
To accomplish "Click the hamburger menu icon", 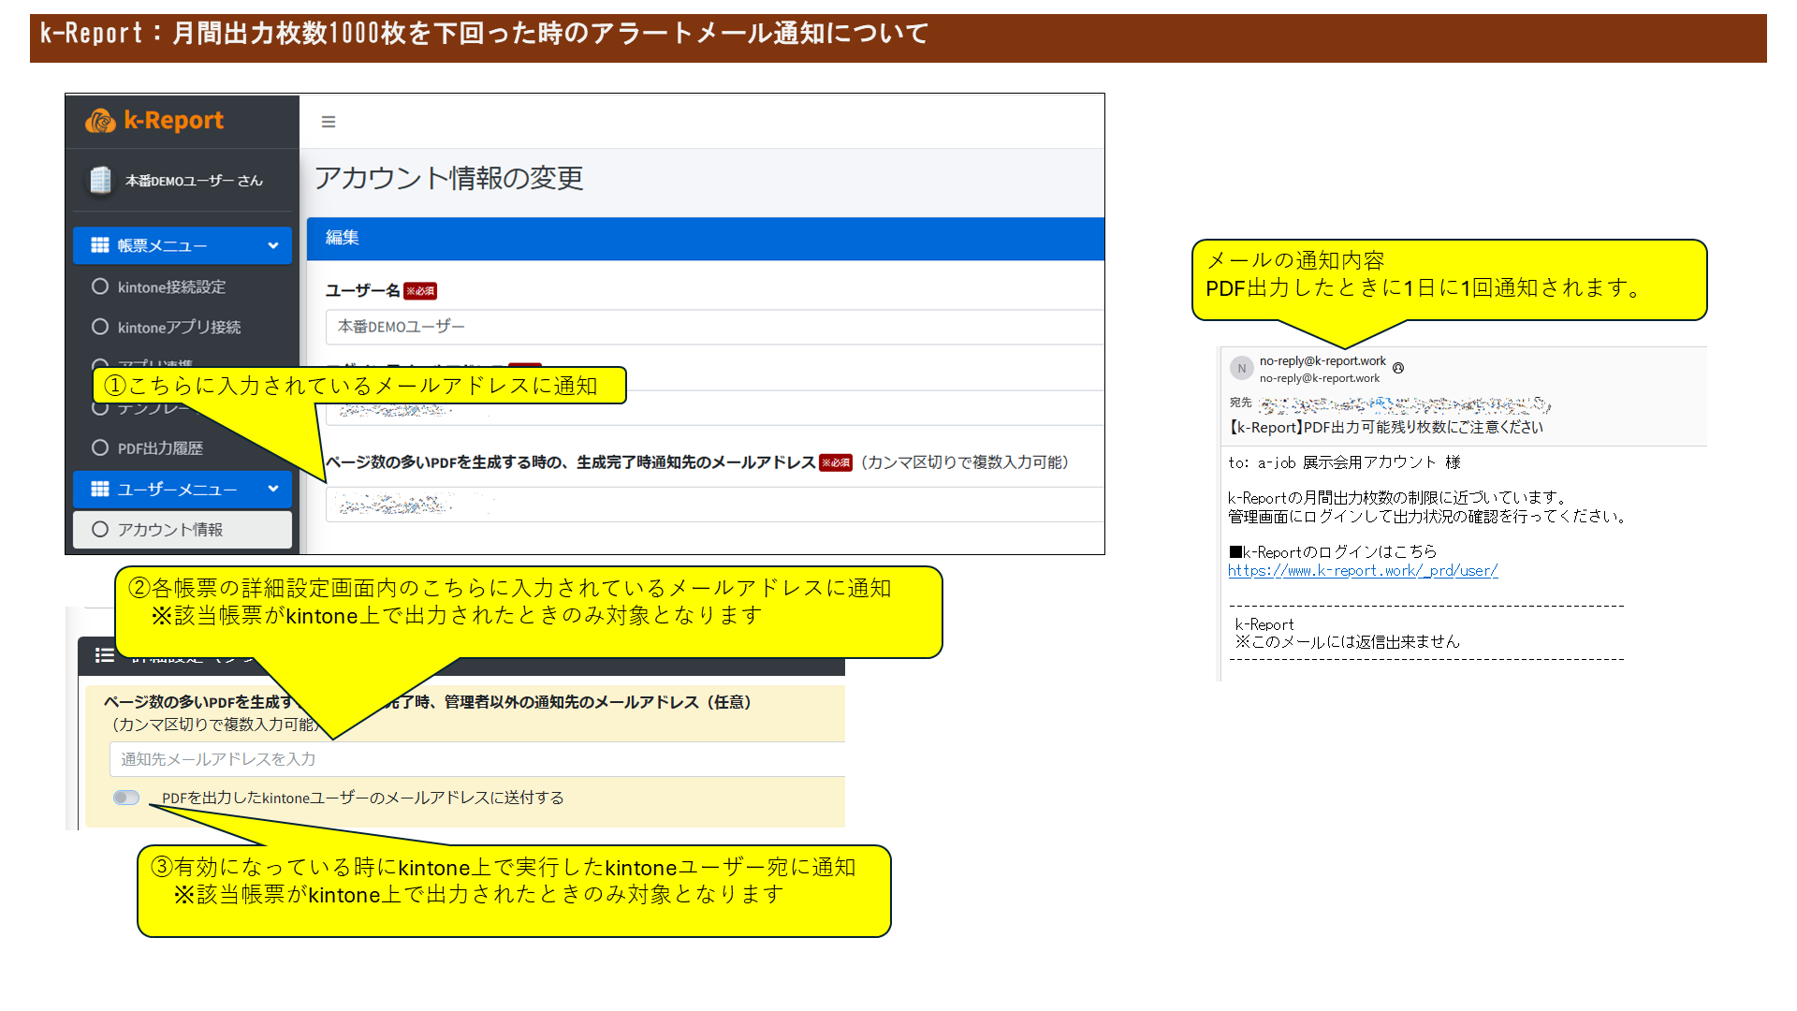I will [x=329, y=122].
